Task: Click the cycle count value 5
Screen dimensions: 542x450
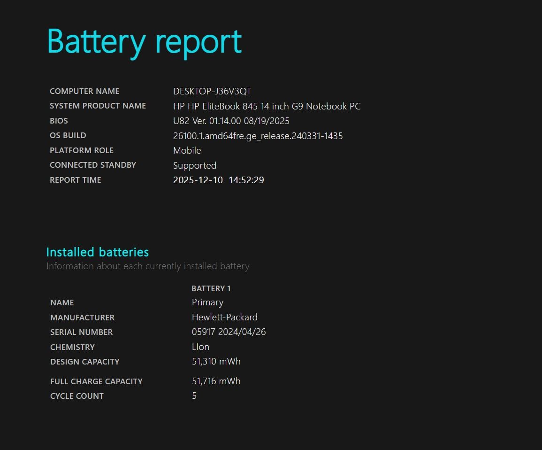Action: click(x=194, y=396)
